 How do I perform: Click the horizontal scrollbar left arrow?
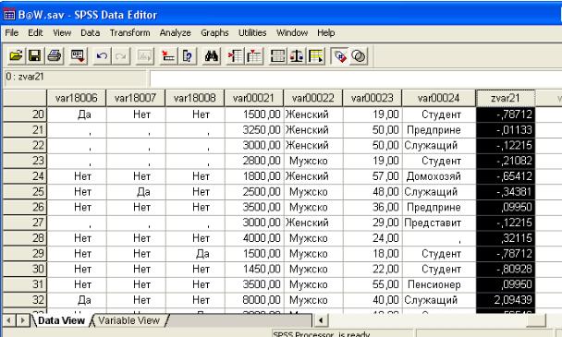[321, 320]
